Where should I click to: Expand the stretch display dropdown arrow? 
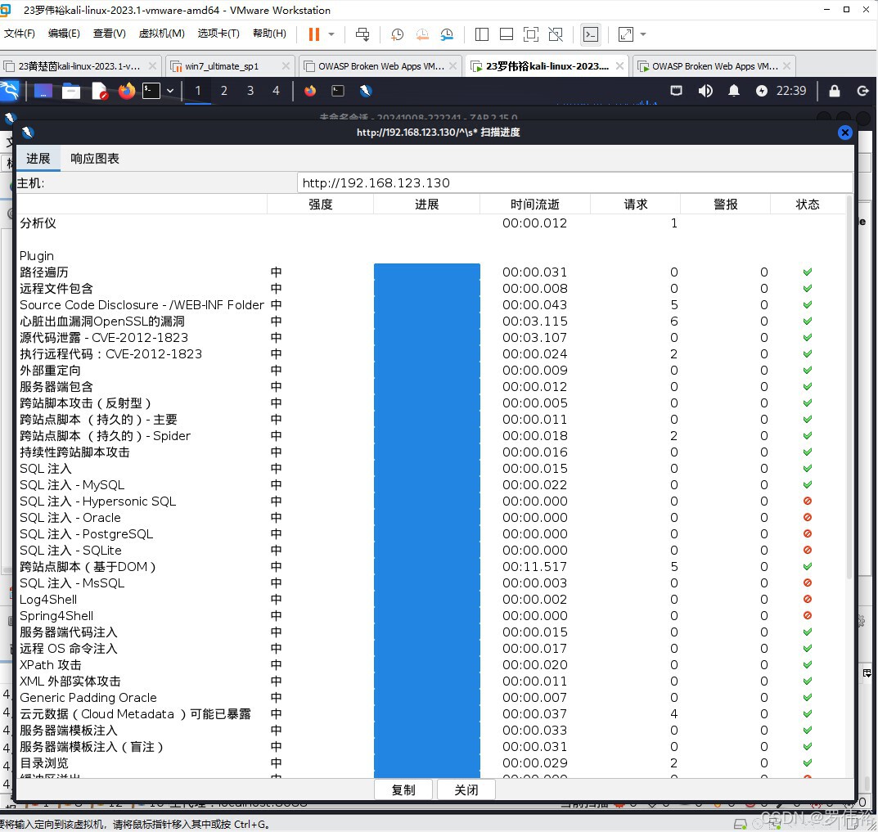tap(643, 34)
